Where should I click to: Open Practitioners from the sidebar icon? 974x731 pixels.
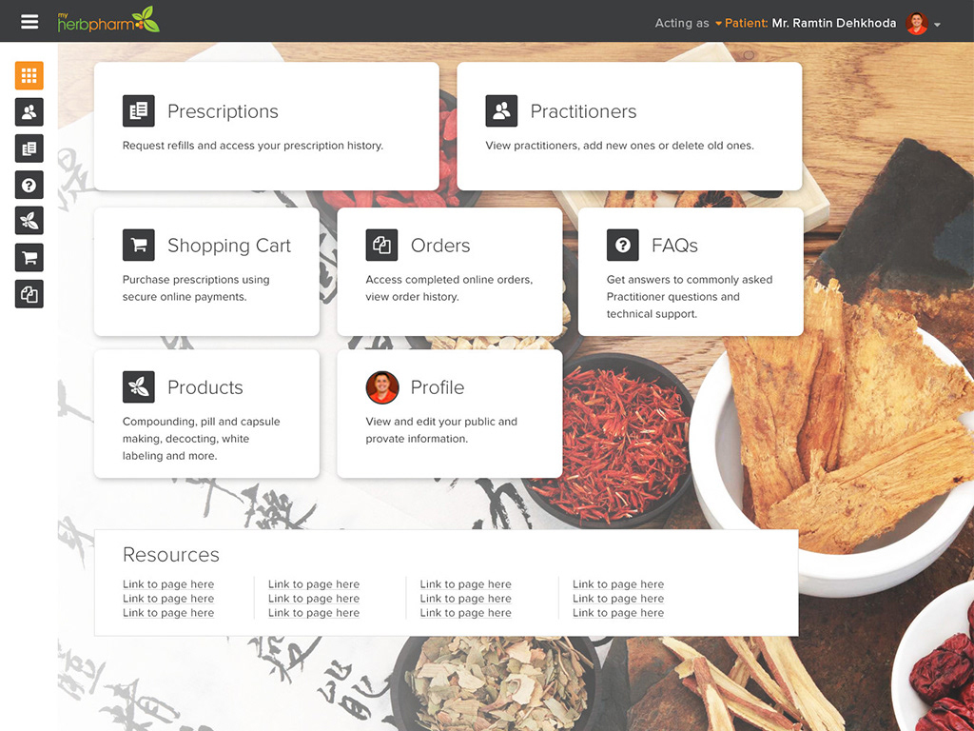pyautogui.click(x=29, y=112)
